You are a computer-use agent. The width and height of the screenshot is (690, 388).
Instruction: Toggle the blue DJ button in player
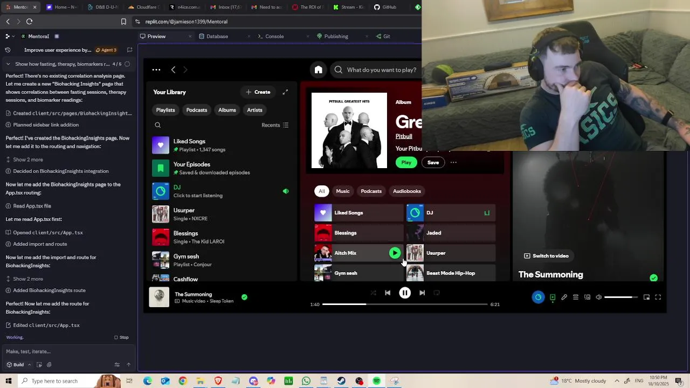pos(538,297)
